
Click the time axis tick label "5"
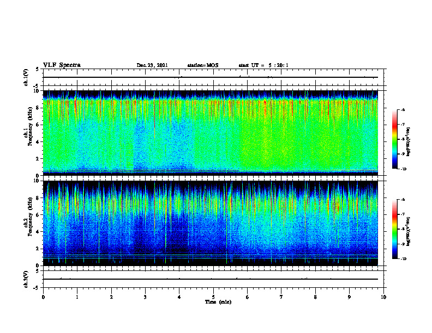[213, 297]
